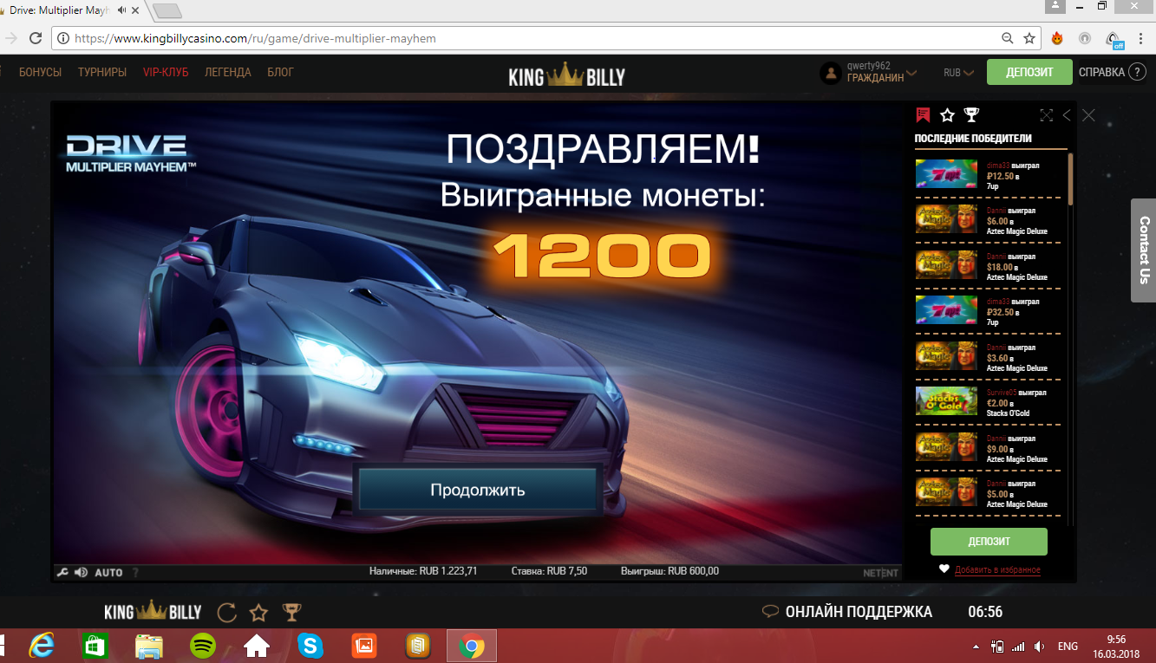Open the Contact Us side tab
The height and width of the screenshot is (663, 1156).
click(x=1143, y=250)
